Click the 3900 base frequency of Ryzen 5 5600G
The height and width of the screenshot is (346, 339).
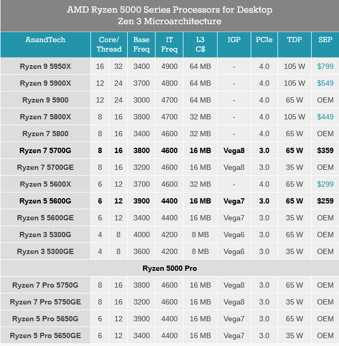pos(141,201)
